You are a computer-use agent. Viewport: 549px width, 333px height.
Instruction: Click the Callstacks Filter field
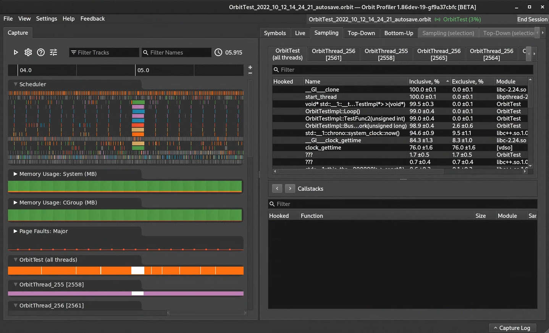tap(402, 204)
